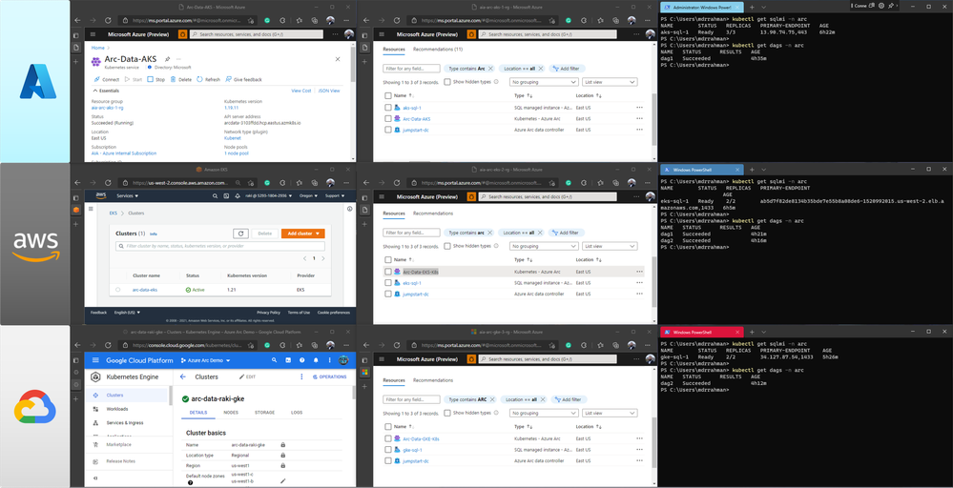Open List view dropdown in aia-arc-gke-3-rg window
Viewport: 953px width, 488px height.
609,414
